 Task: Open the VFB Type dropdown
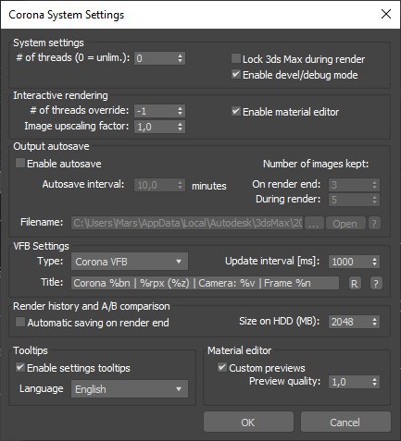[130, 262]
